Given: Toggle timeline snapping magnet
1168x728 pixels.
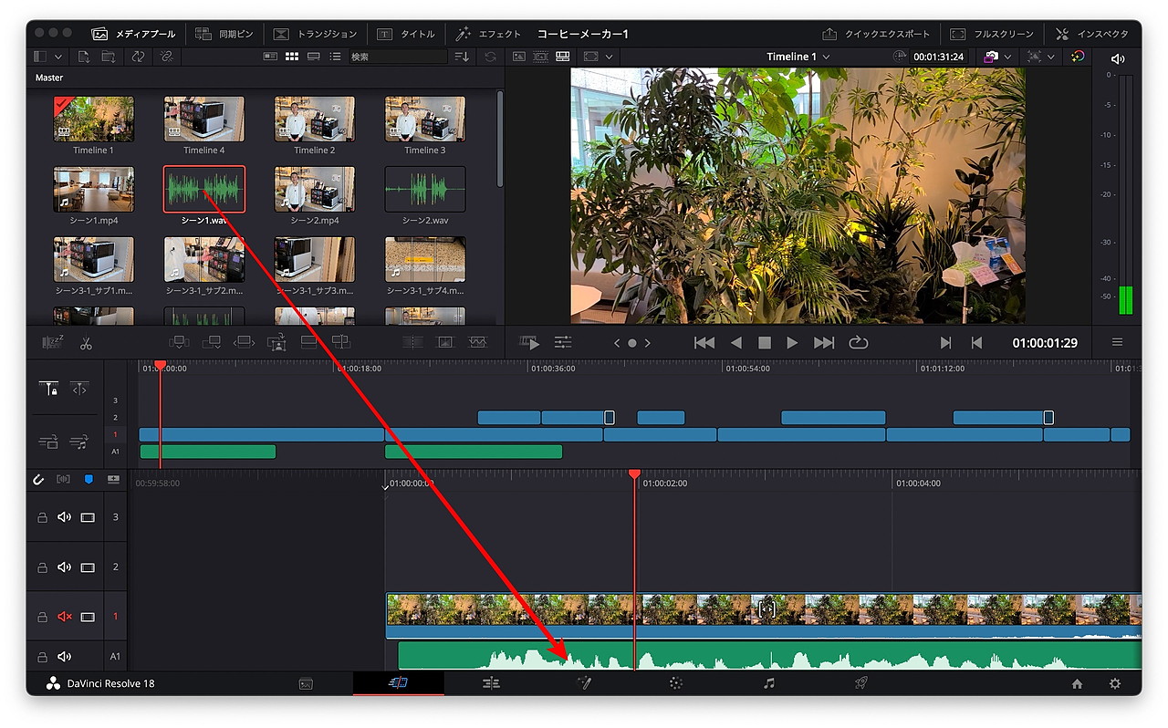Looking at the screenshot, I should (39, 479).
